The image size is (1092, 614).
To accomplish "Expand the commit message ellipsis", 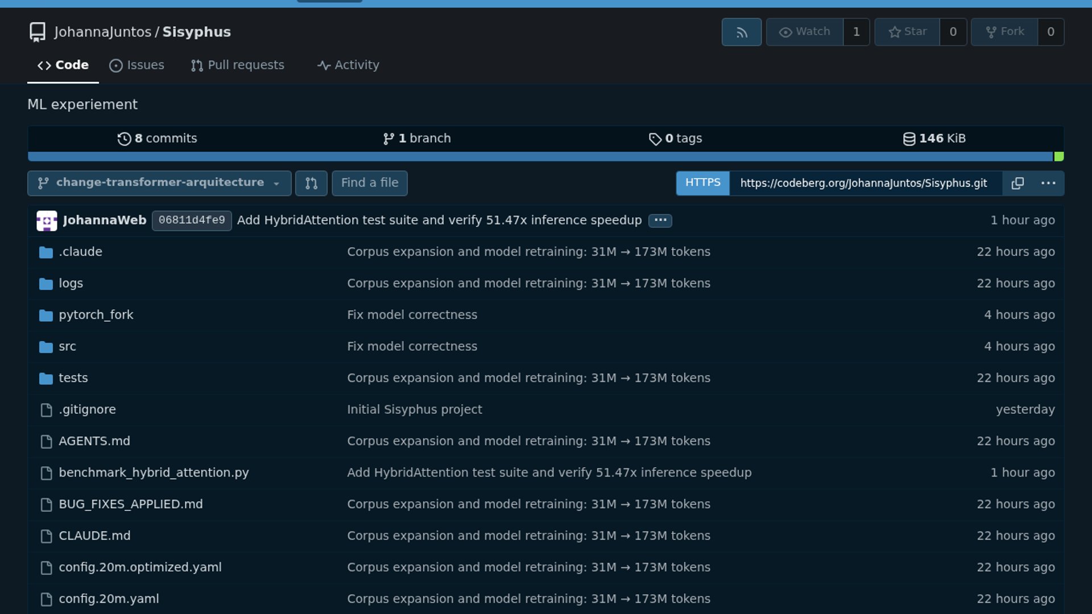I will click(660, 220).
